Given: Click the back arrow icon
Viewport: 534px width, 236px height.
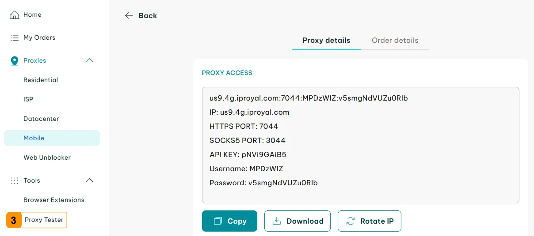Looking at the screenshot, I should point(129,15).
